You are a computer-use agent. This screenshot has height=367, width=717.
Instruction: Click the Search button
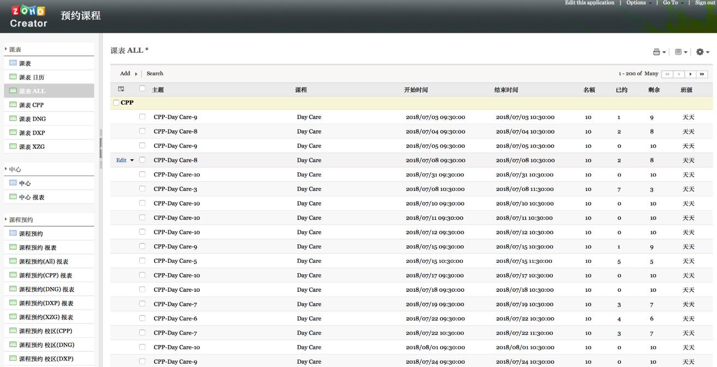pos(155,74)
